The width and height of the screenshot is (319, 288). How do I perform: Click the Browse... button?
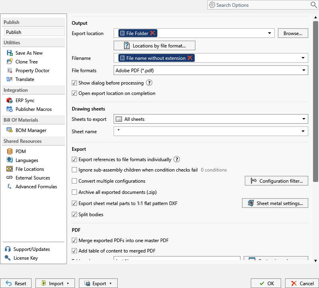(293, 33)
